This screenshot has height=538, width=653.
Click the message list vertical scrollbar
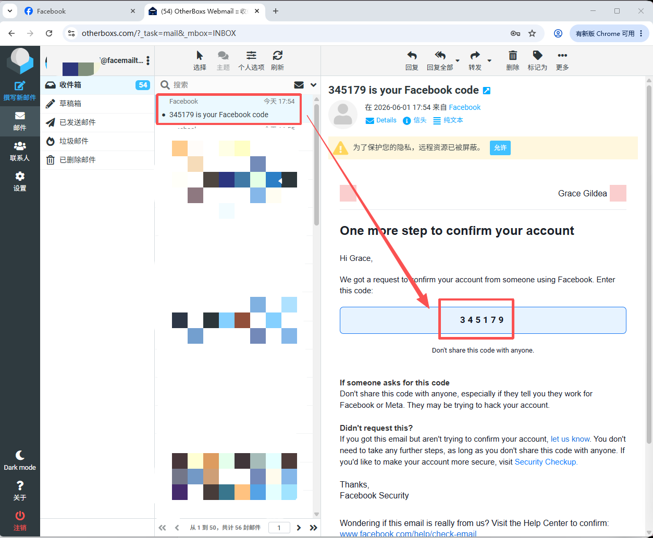(316, 164)
